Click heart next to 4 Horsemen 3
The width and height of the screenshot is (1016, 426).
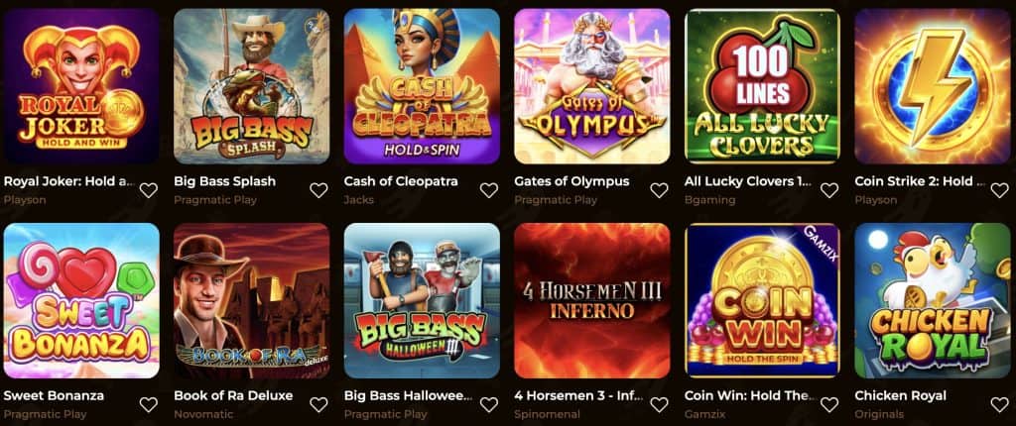(659, 404)
